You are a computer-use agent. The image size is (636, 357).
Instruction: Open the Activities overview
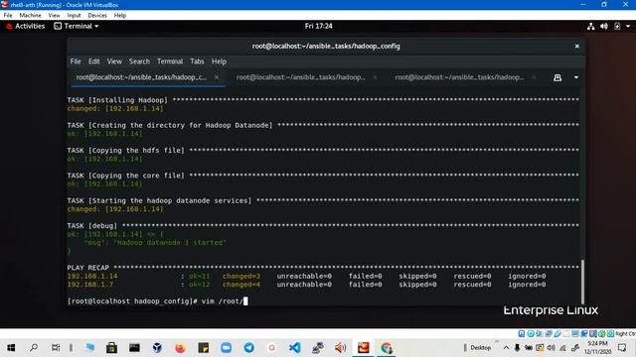25,26
